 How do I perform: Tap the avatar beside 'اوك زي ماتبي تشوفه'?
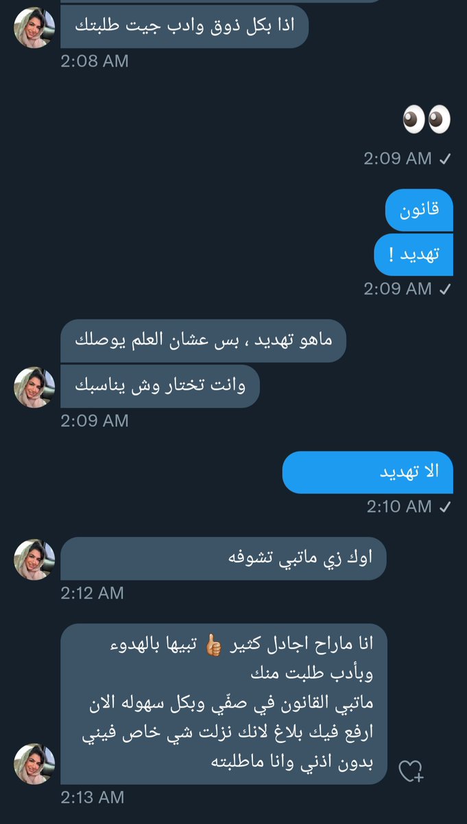point(34,559)
